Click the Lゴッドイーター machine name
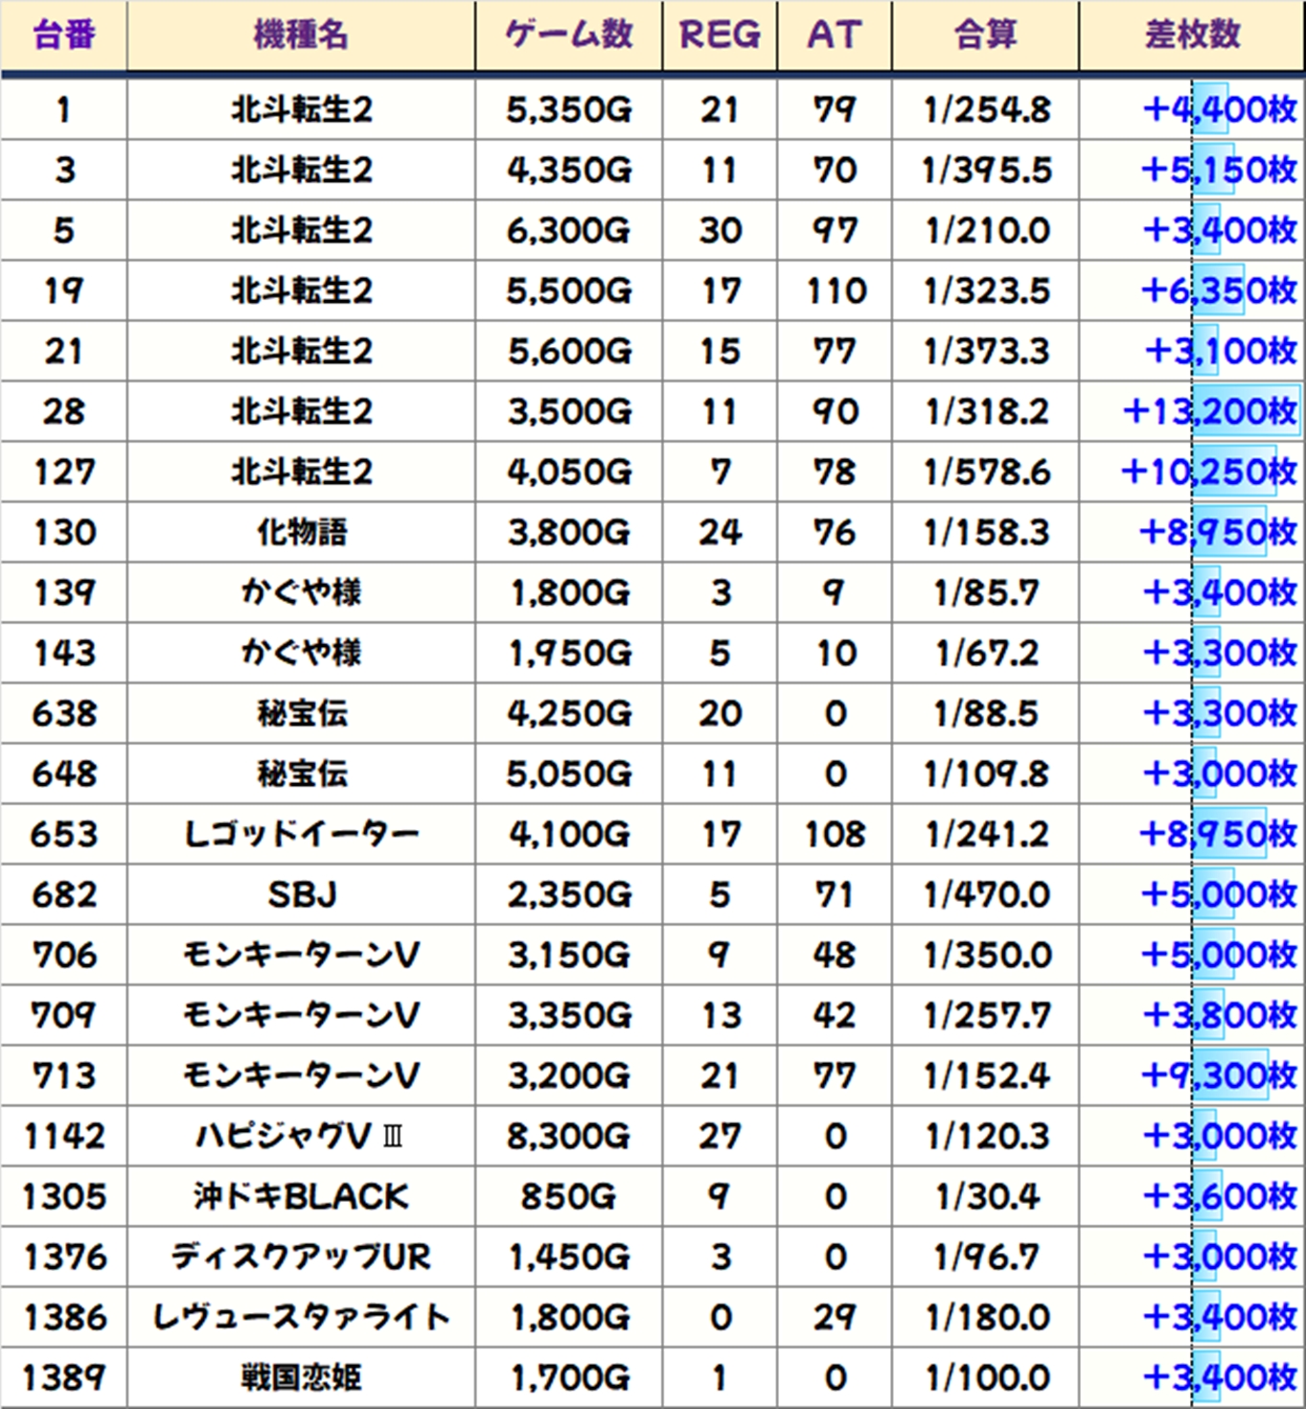The height and width of the screenshot is (1409, 1306). (301, 835)
